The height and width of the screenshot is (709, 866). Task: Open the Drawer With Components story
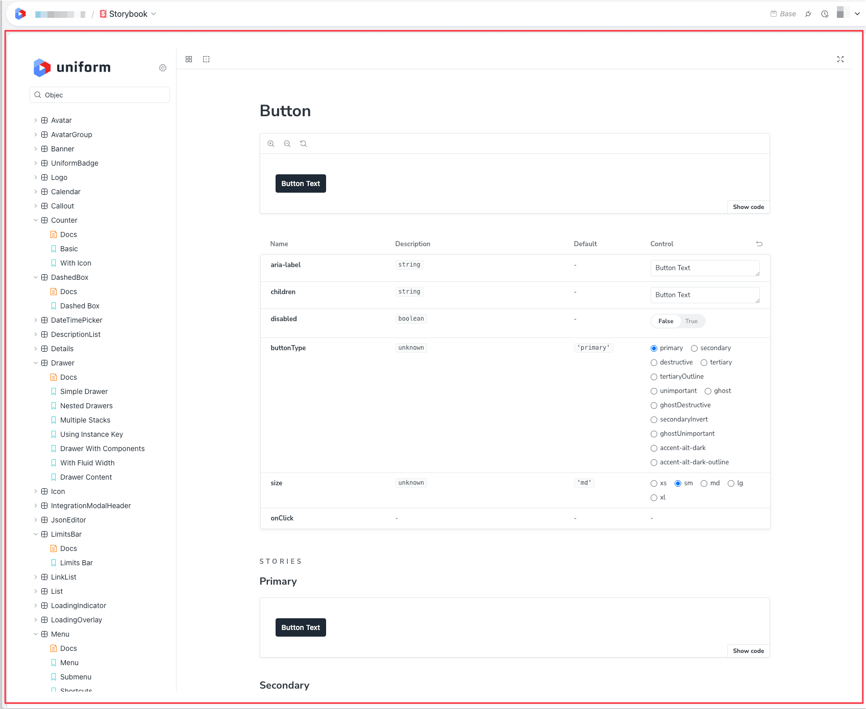click(102, 449)
